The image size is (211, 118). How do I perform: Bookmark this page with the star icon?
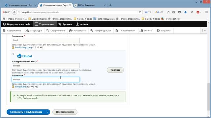pos(168,12)
